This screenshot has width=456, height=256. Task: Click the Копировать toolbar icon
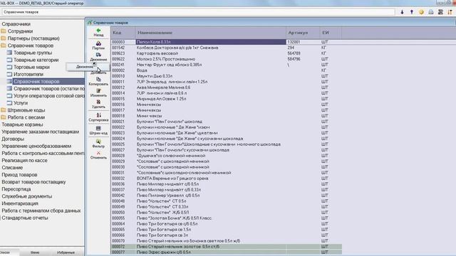(98, 79)
